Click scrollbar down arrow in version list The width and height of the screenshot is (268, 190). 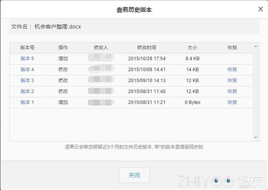256,138
